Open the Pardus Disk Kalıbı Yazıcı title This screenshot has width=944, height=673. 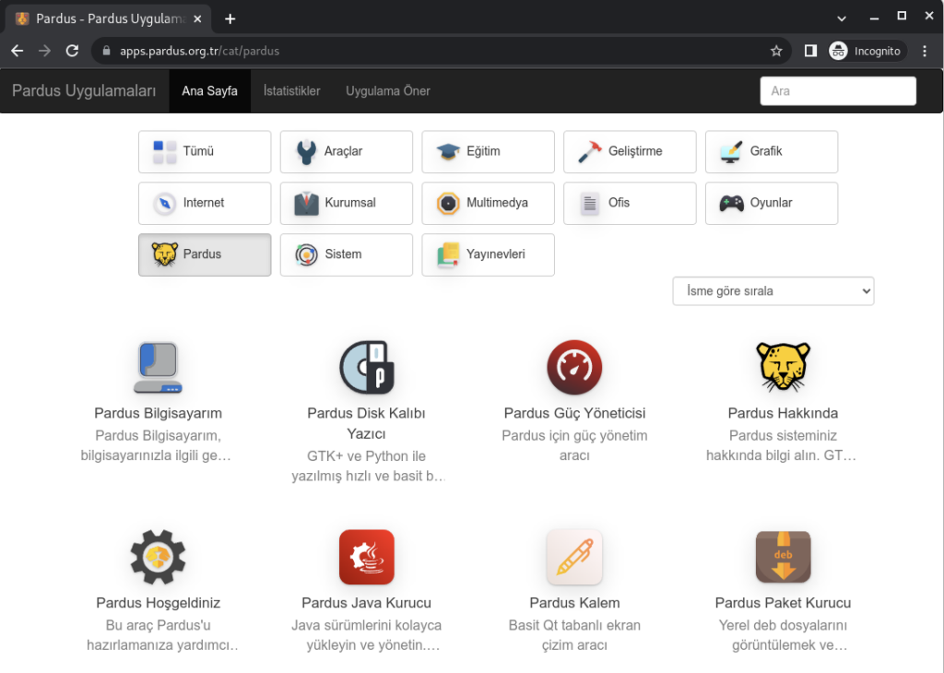click(366, 423)
